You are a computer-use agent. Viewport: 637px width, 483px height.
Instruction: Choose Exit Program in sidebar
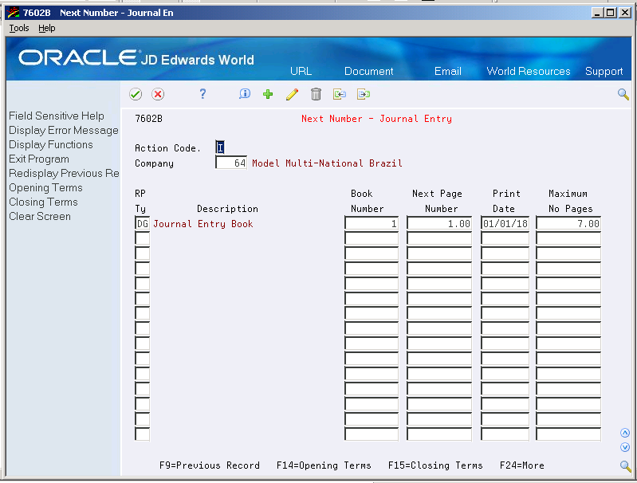pos(39,159)
